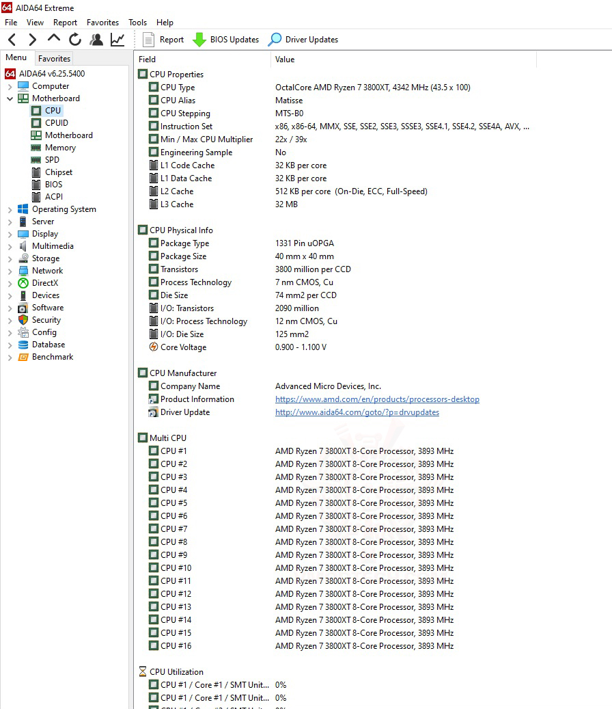Expand the Devices tree node
Viewport: 612px width, 709px height.
(10, 296)
